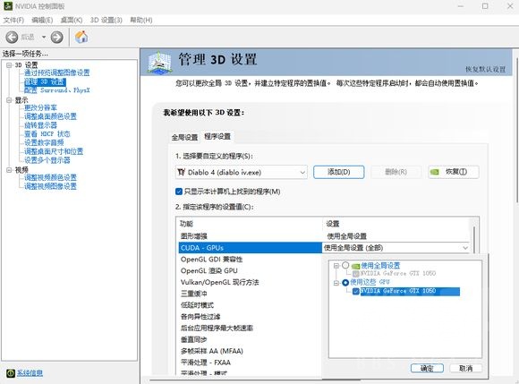Click the forward navigation arrow icon
This screenshot has height=384, width=519.
[56, 37]
